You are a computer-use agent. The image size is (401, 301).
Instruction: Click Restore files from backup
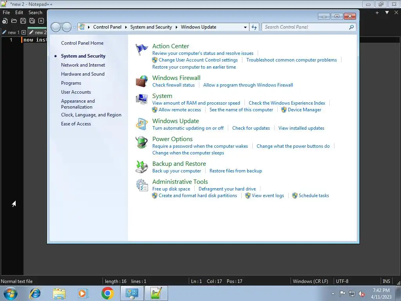[x=235, y=171]
